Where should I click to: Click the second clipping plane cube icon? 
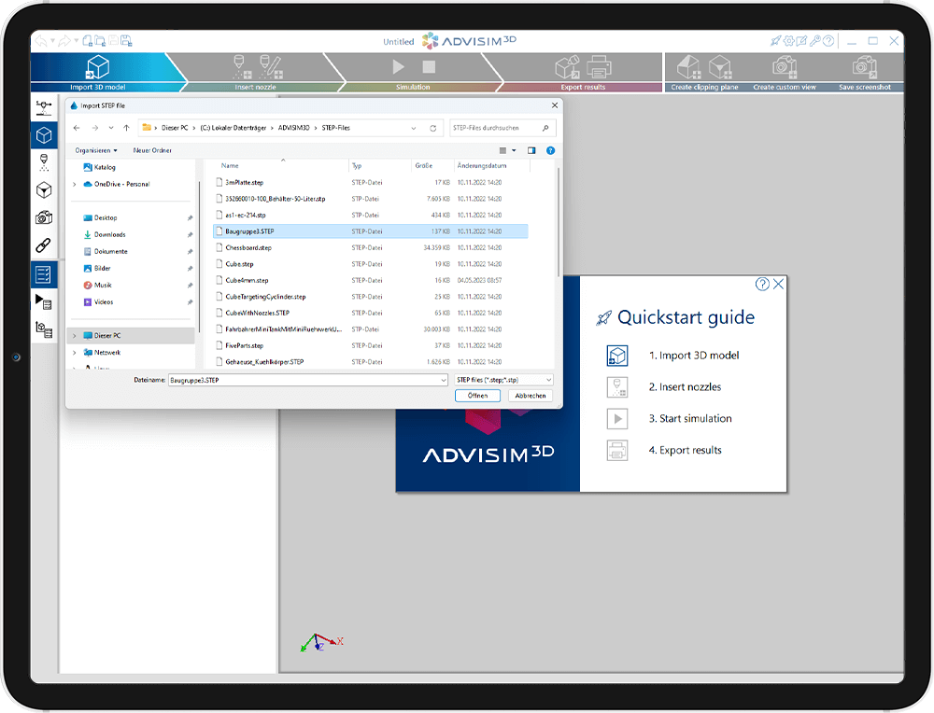click(720, 66)
